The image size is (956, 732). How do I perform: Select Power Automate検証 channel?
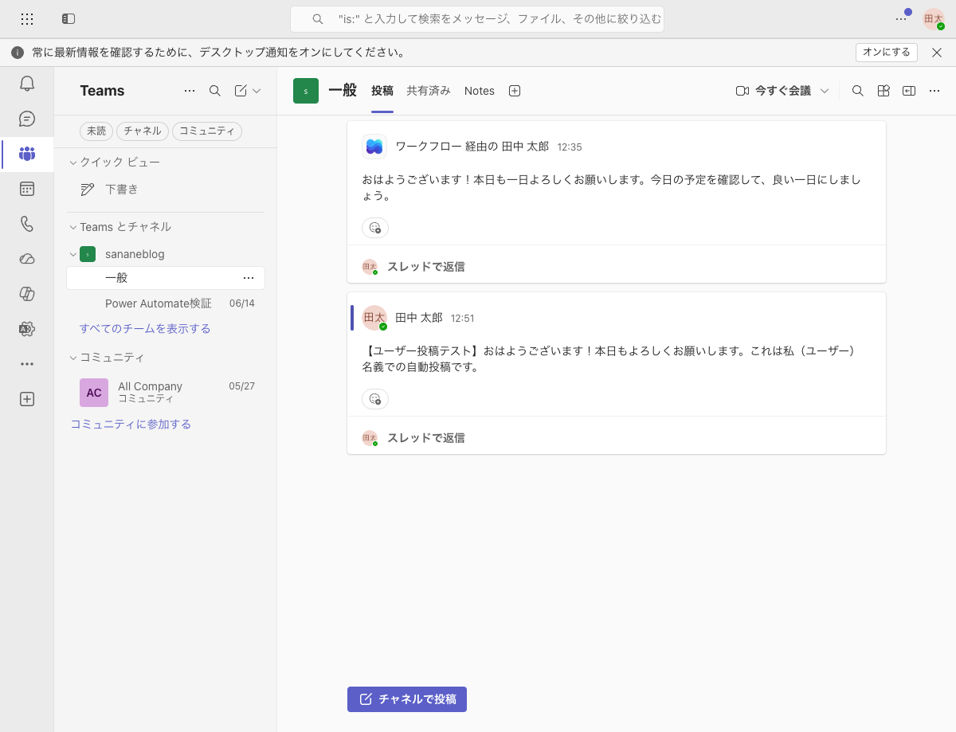coord(166,303)
